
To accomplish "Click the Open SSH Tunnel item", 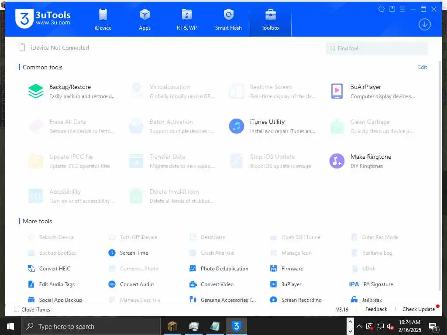I will click(x=296, y=237).
